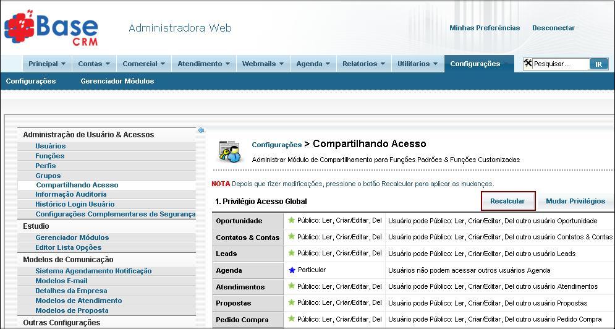
Task: Open the Atendimento dropdown menu
Action: tap(203, 64)
